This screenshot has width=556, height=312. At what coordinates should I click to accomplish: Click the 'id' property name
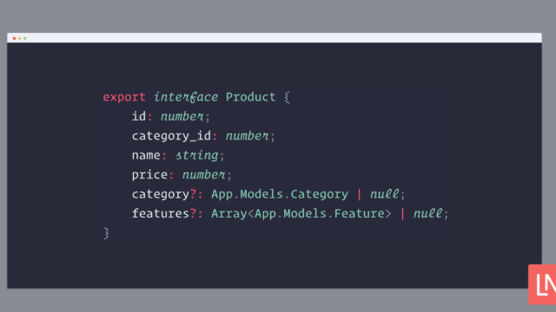(139, 116)
